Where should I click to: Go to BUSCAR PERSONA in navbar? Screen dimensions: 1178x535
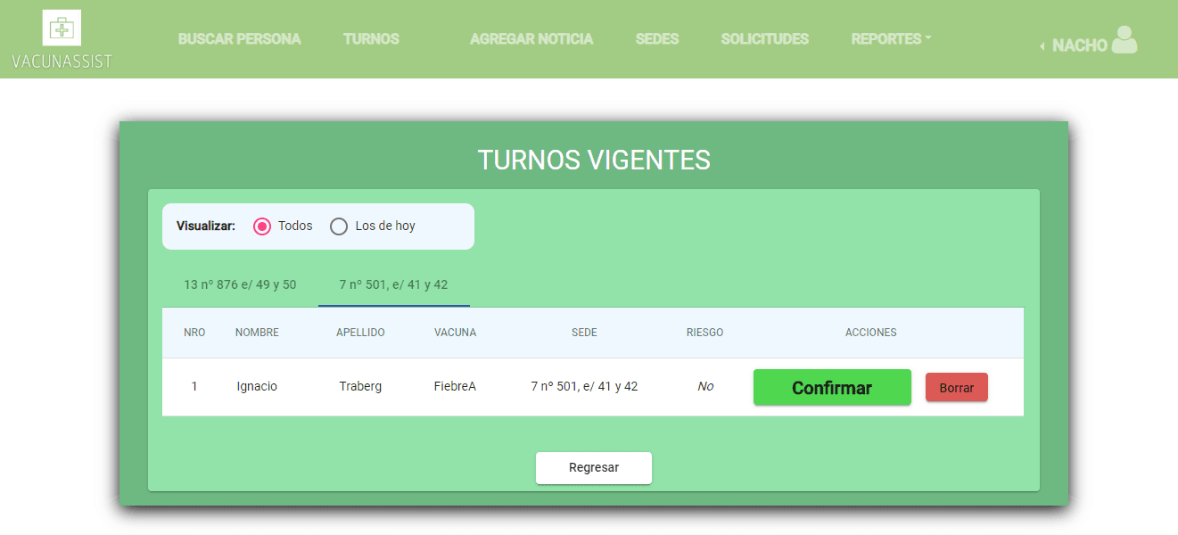pyautogui.click(x=239, y=39)
